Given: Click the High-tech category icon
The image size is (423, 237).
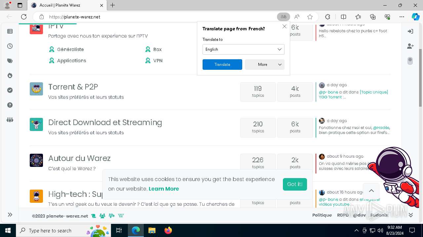Looking at the screenshot, I should (36, 196).
